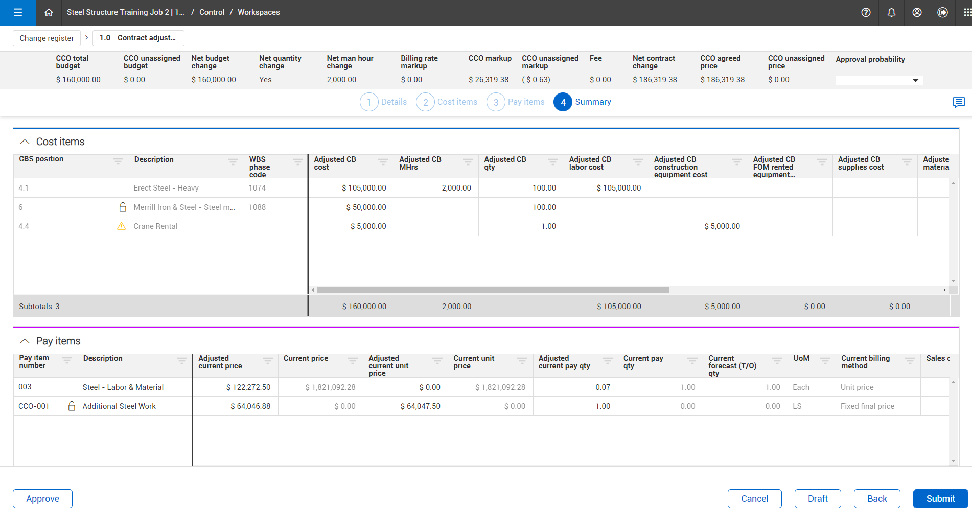
Task: Collapse the Pay items section
Action: [25, 341]
